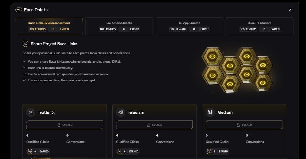Viewport: 306px width, 159px height.
Task: Click the share icon beside Share Project Buzz Links
Action: (x=26, y=44)
